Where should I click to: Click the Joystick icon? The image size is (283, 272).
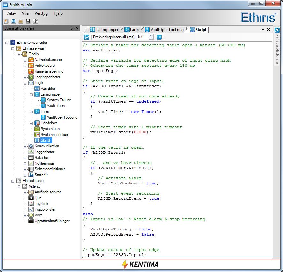pyautogui.click(x=31, y=204)
